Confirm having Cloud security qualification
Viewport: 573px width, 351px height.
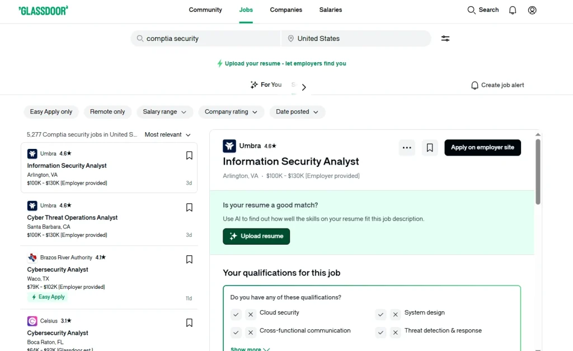click(236, 314)
